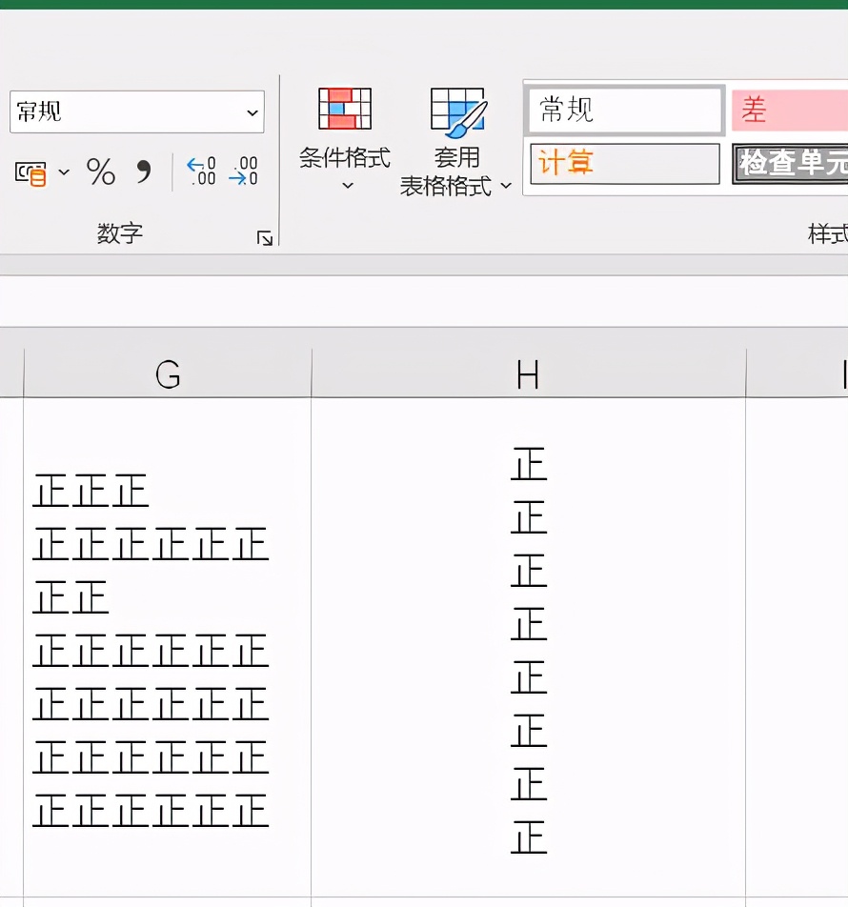Click the column G cell with wrapped 正 text
Image resolution: width=848 pixels, height=907 pixels.
pyautogui.click(x=168, y=648)
